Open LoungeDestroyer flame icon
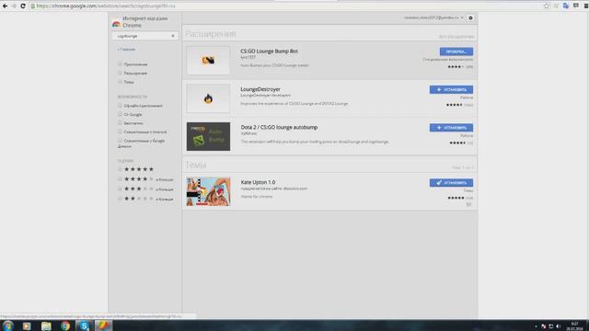 coord(208,98)
